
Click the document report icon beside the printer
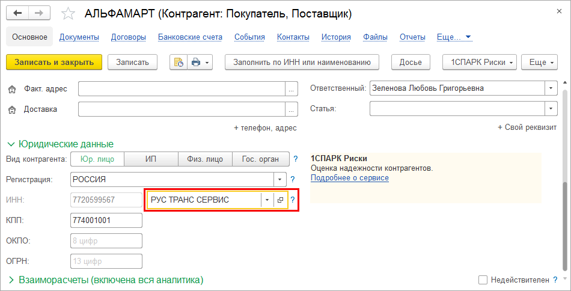(179, 62)
